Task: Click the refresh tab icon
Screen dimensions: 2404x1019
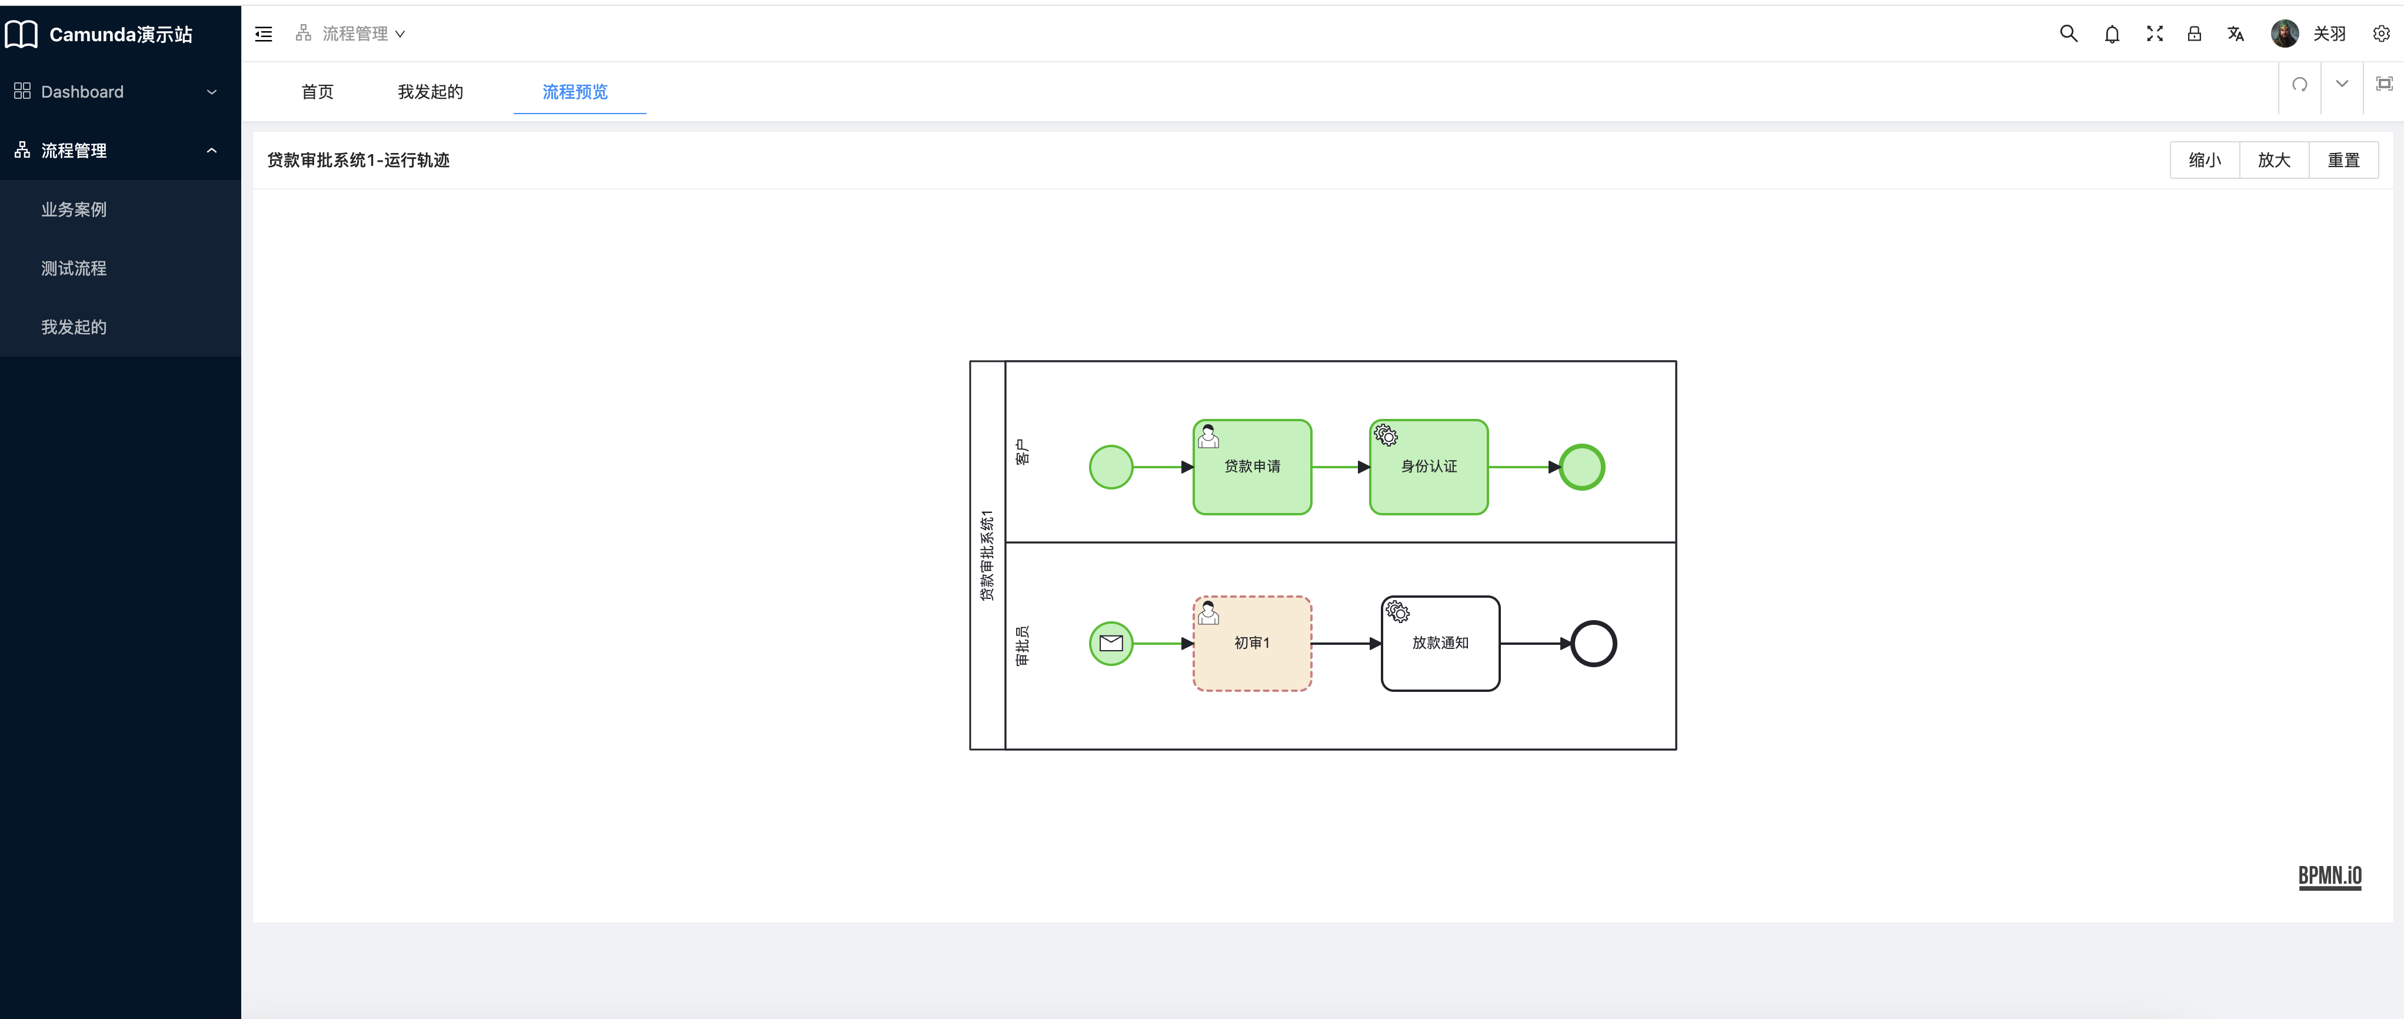Action: pos(2299,84)
